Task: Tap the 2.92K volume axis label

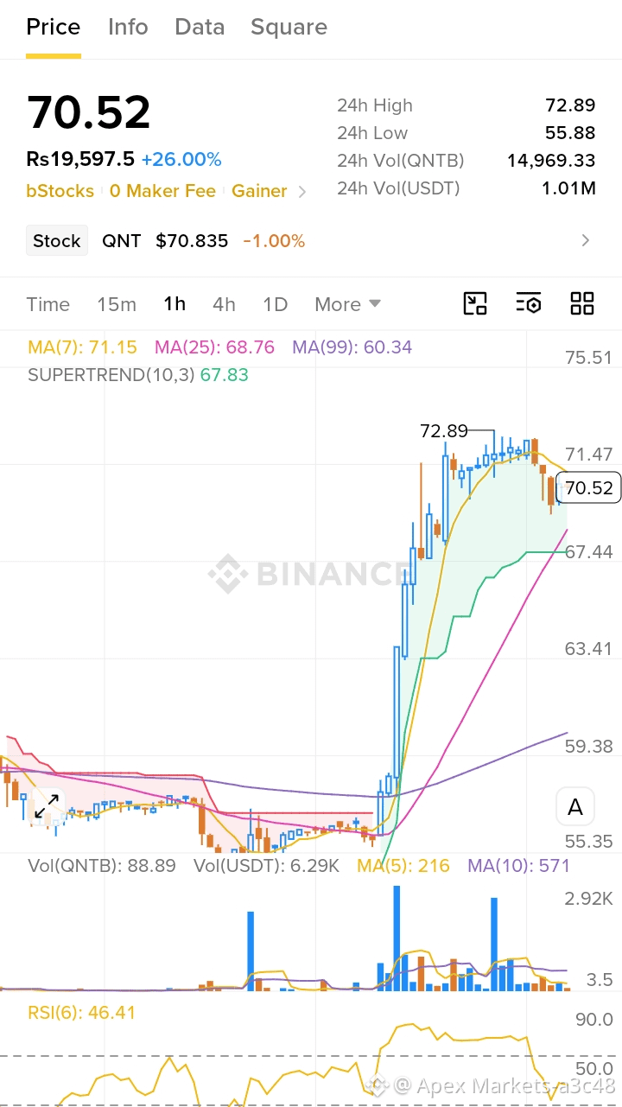Action: 588,900
